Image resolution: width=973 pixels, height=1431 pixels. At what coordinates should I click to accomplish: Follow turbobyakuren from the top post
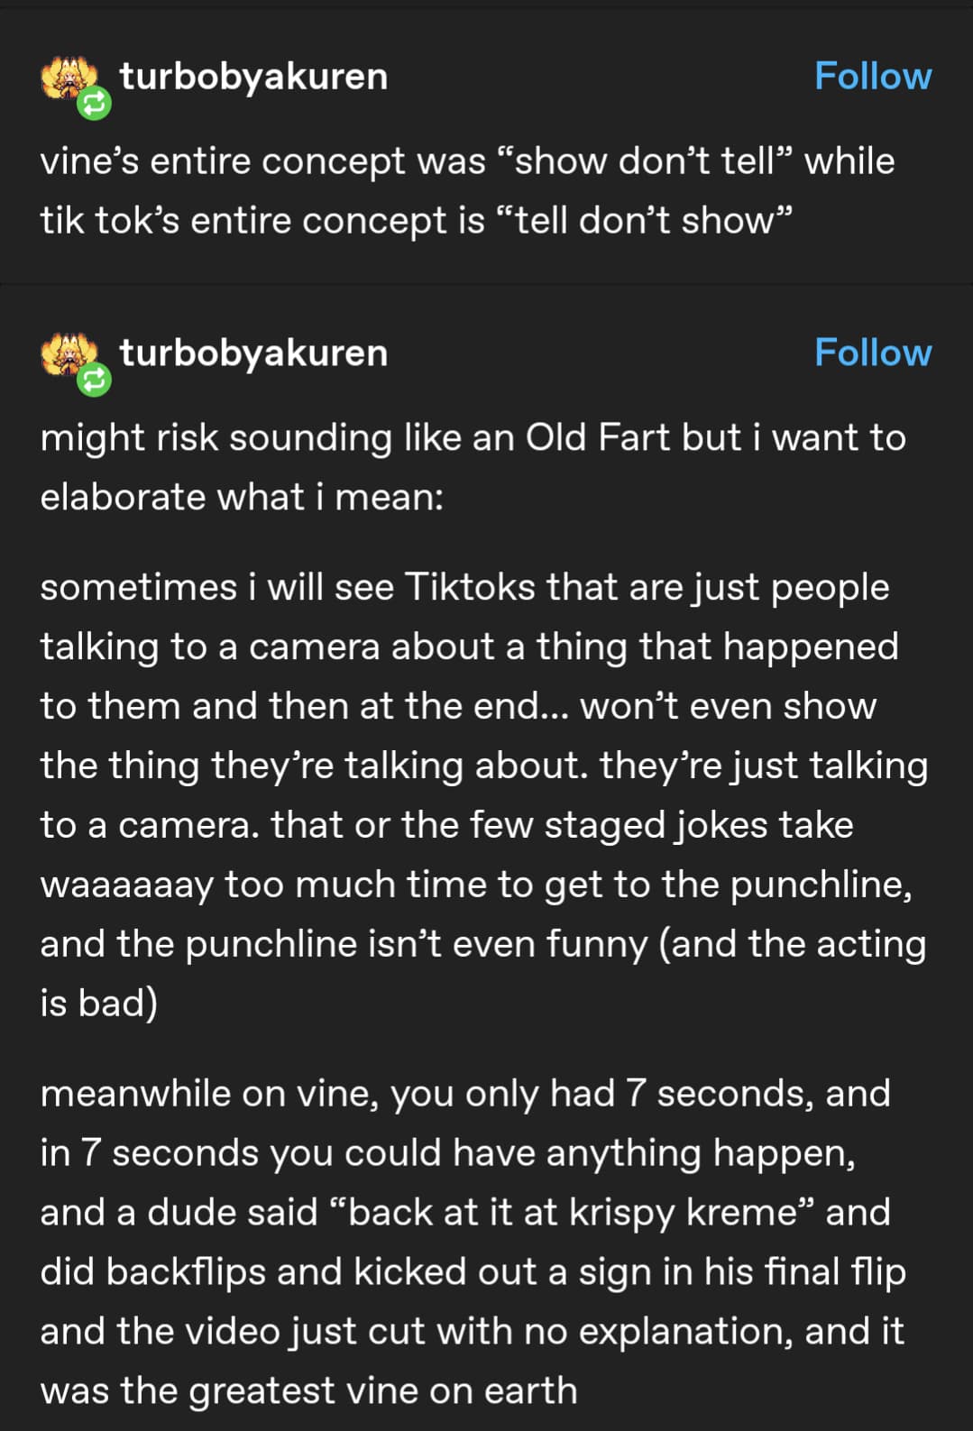[872, 77]
